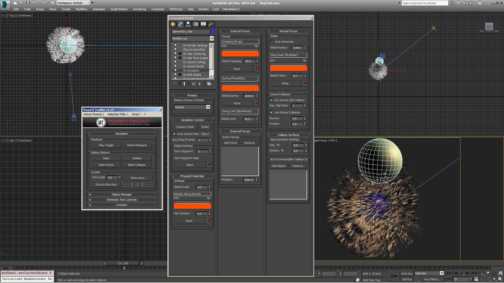Click Make Unique icon below modifier stack

coord(193,84)
